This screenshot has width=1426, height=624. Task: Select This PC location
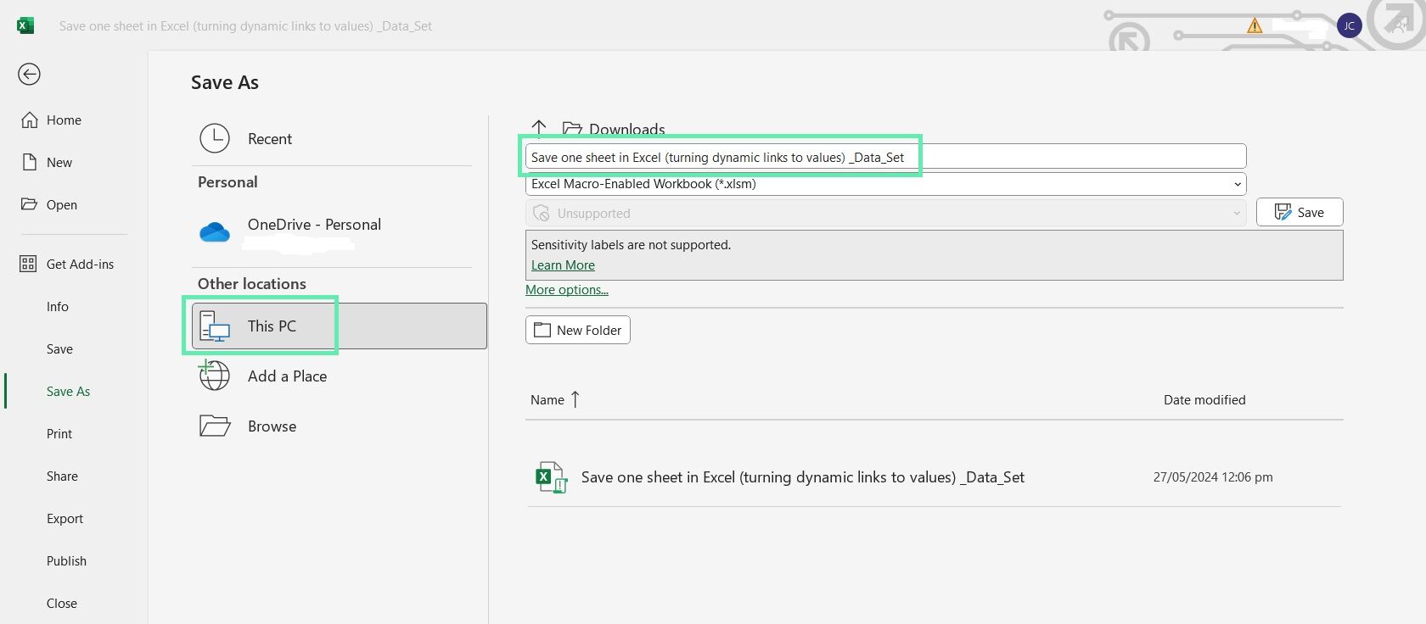(340, 326)
